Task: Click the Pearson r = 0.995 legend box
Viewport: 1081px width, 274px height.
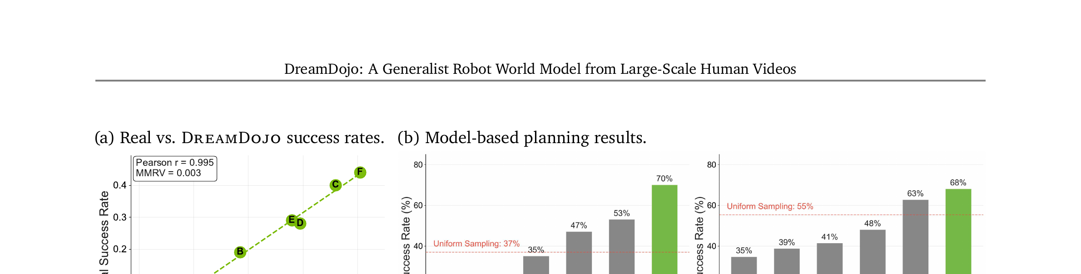Action: coord(175,168)
